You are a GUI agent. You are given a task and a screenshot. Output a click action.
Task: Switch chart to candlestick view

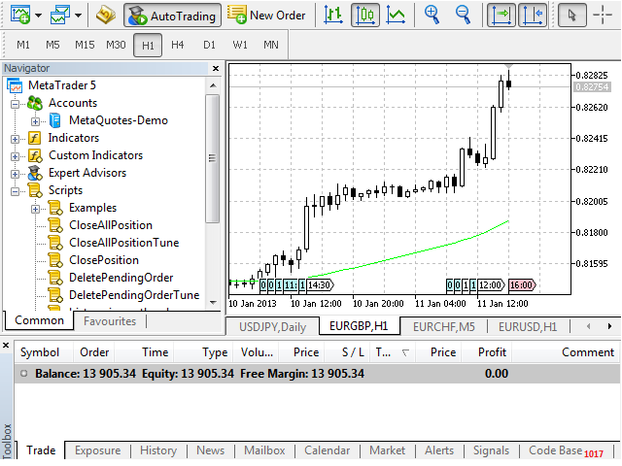tap(364, 15)
